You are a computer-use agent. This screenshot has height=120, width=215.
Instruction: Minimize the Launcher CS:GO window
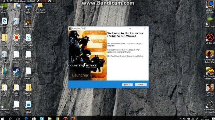pos(130,29)
